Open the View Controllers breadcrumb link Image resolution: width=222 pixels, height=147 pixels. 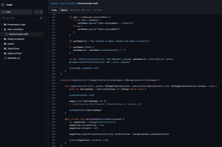point(68,3)
